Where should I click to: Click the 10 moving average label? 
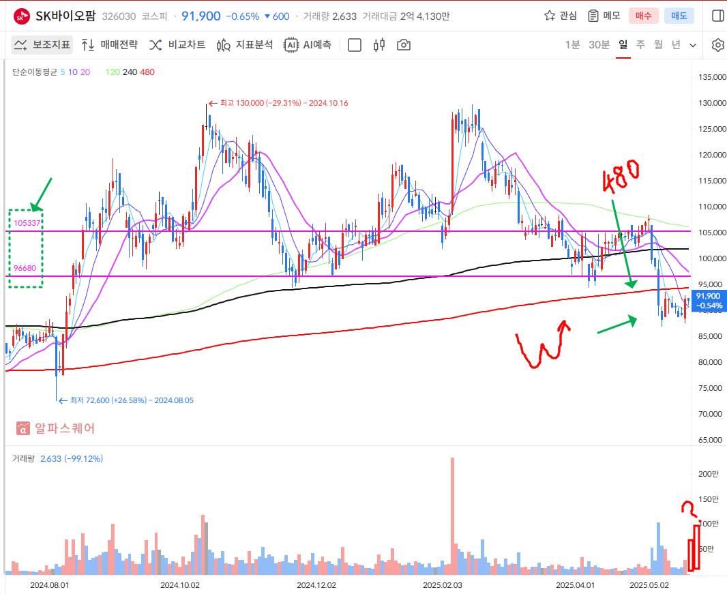[73, 72]
